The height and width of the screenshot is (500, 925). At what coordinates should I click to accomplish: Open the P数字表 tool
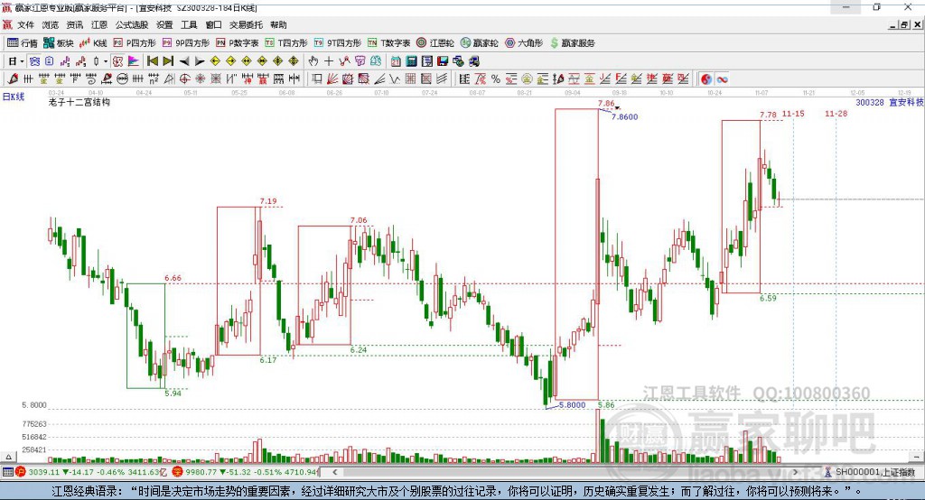(x=238, y=43)
